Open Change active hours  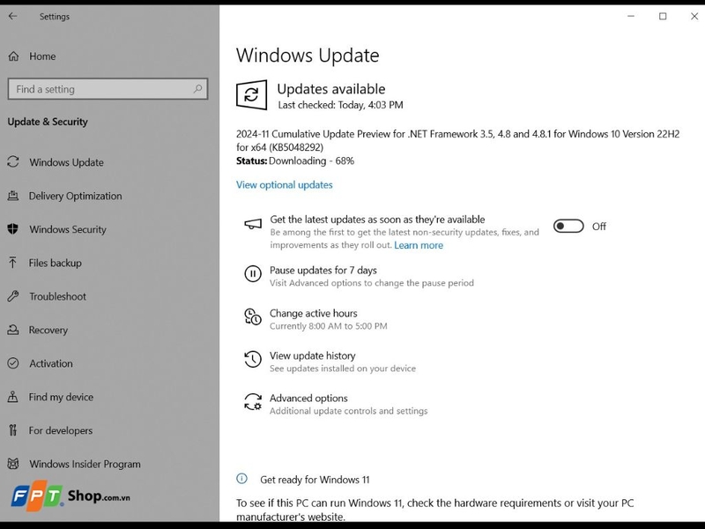pos(314,313)
